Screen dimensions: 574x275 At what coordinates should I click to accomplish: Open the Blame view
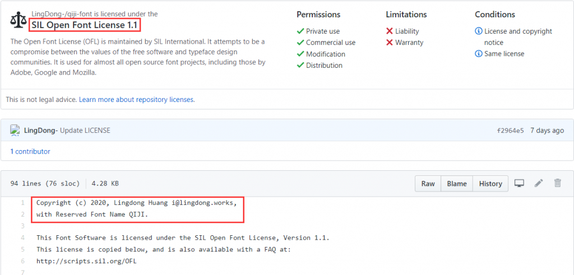[457, 184]
